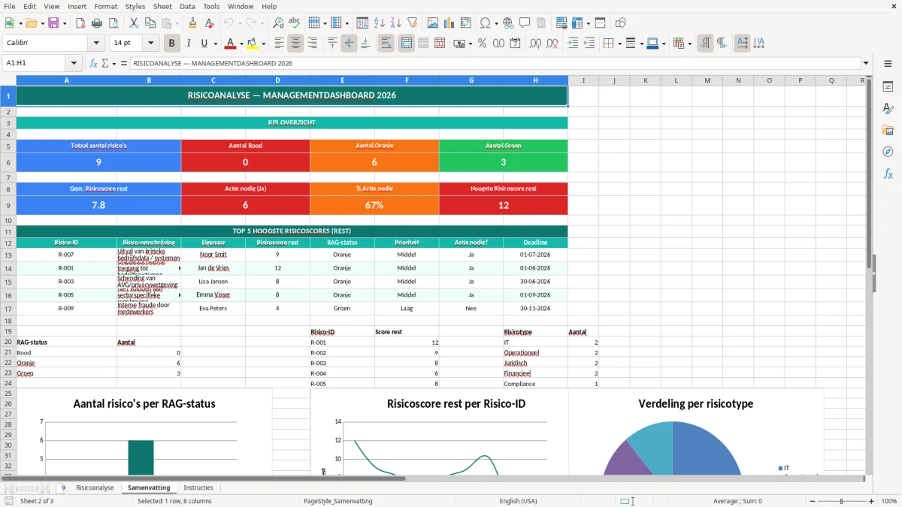Click in the formula input line

[495, 63]
